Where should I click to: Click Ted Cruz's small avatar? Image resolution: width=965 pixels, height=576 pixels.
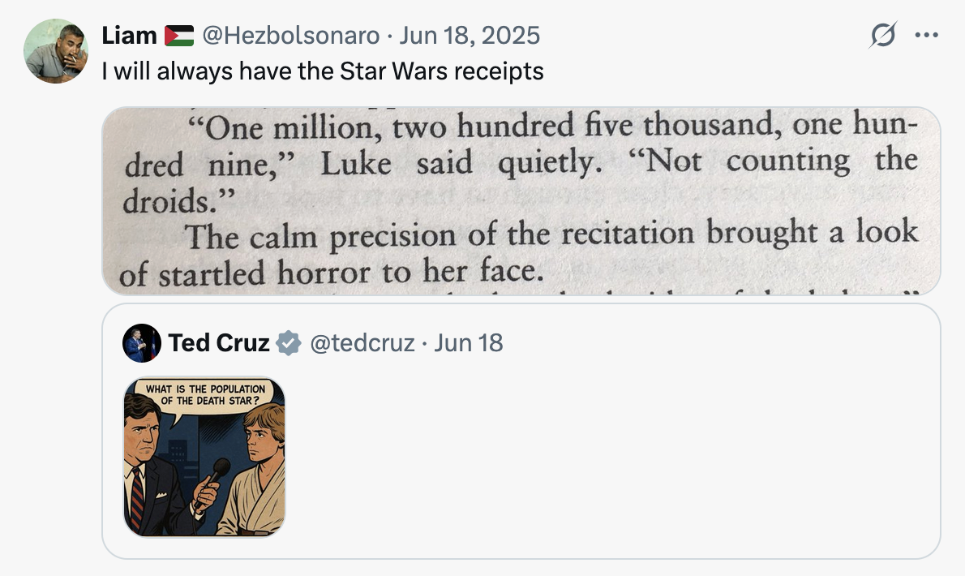142,343
